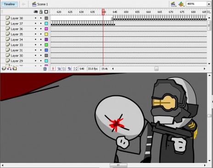Click frame 650 on the timeline ruler

tap(126, 12)
